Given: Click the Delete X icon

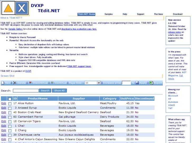Looking at the screenshot, I should click(15, 83).
